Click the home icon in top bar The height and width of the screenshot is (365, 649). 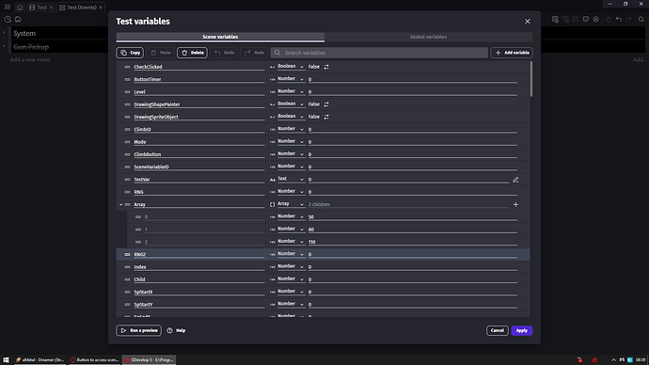coord(20,8)
